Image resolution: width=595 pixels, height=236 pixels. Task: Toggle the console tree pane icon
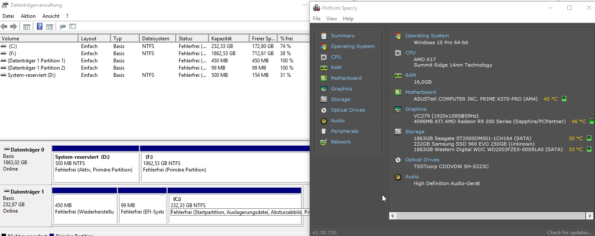27,26
